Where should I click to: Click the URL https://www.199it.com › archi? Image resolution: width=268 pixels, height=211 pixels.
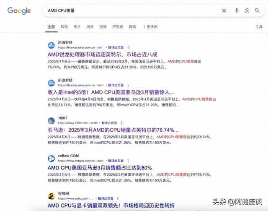coord(77,123)
